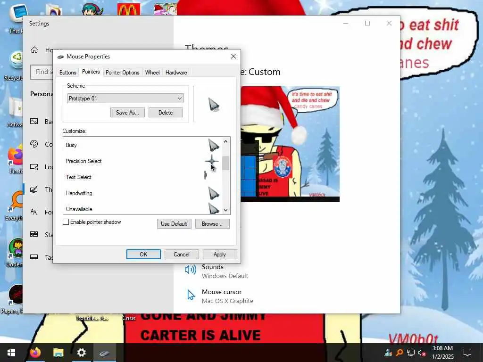Image resolution: width=483 pixels, height=362 pixels.
Task: Switch to the Pointer Options tab
Action: pyautogui.click(x=122, y=72)
